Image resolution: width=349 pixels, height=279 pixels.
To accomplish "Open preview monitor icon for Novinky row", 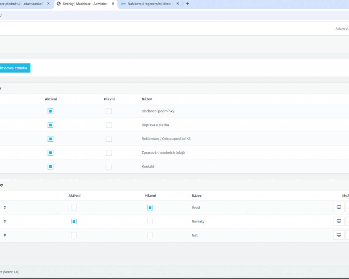I will pos(339,221).
